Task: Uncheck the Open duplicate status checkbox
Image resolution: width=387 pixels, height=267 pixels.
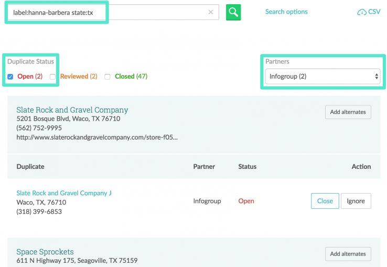Action: click(x=10, y=77)
